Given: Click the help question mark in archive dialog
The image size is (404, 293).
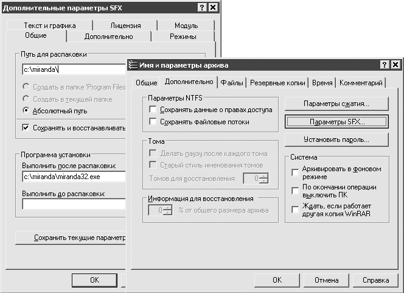Looking at the screenshot, I should point(385,65).
